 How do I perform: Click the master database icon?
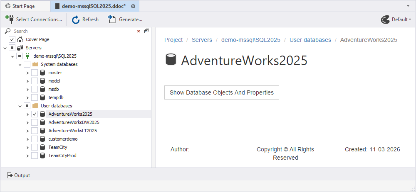(42, 73)
